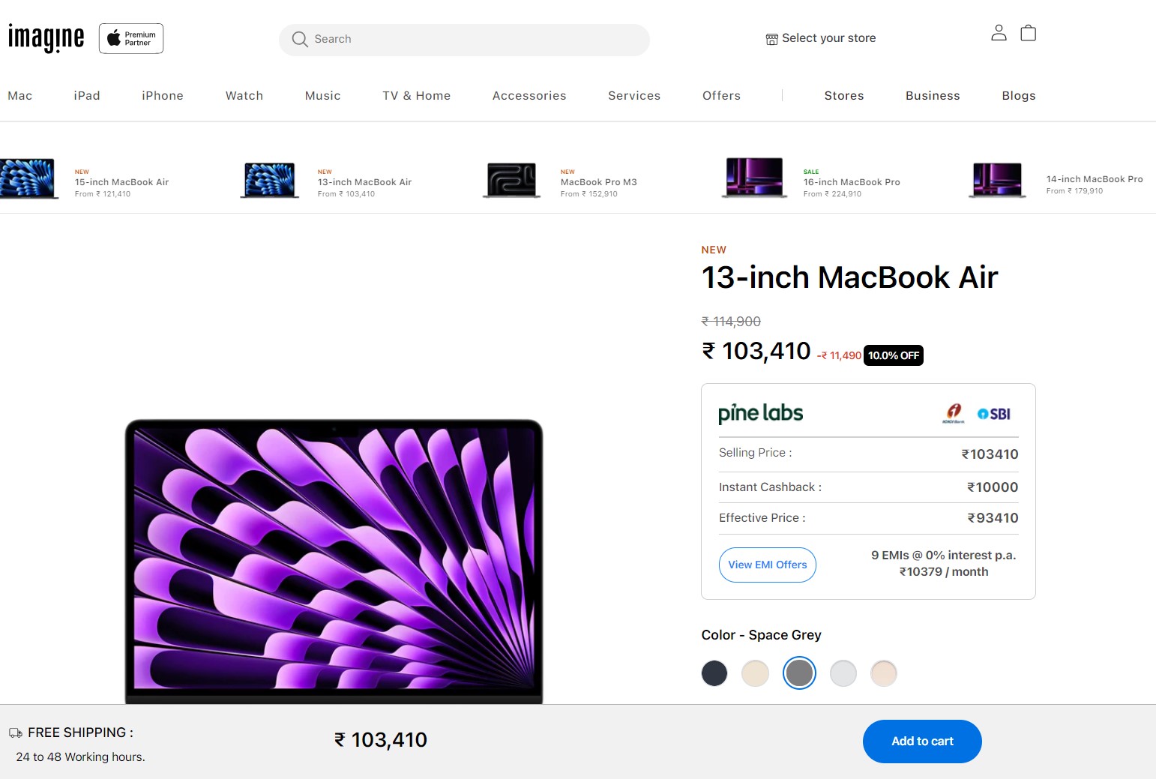The width and height of the screenshot is (1156, 779).
Task: Click the Apple Premium Partner badge
Action: click(131, 38)
